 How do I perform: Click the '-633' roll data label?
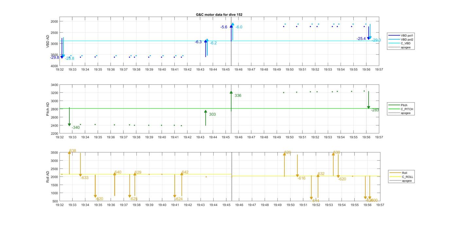pos(84,178)
